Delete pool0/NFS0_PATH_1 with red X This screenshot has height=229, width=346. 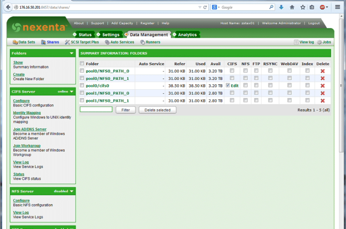[322, 79]
